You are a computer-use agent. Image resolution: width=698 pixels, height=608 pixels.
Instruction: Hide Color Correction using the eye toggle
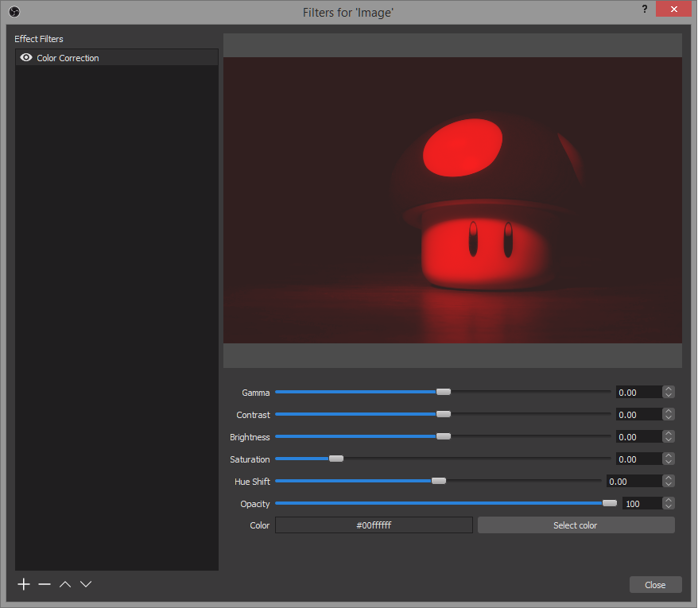(25, 57)
